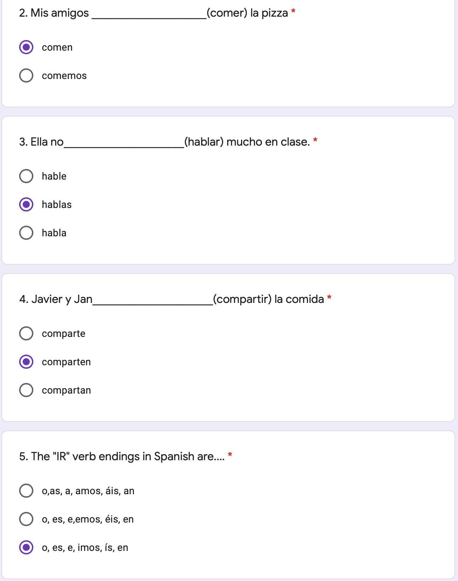Select the 'comparte' radio option
The width and height of the screenshot is (458, 581).
pyautogui.click(x=26, y=333)
